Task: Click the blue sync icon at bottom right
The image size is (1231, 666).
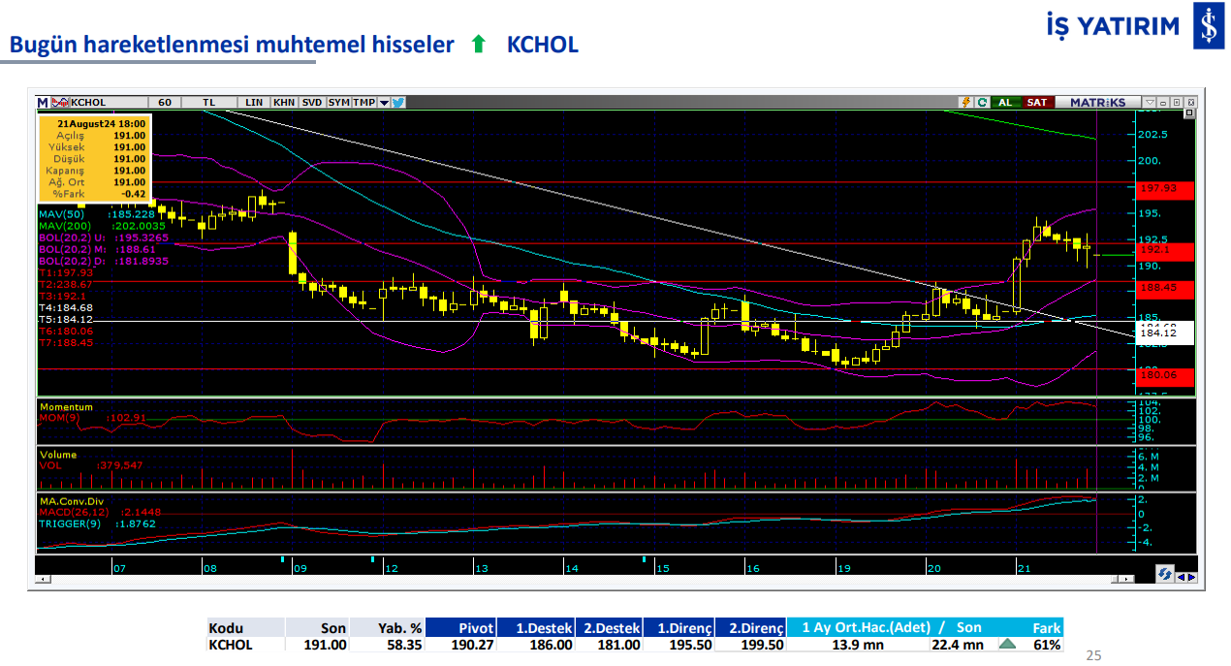Action: [x=1165, y=575]
